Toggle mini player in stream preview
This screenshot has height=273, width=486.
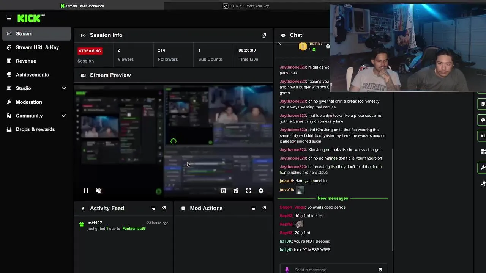pyautogui.click(x=223, y=191)
